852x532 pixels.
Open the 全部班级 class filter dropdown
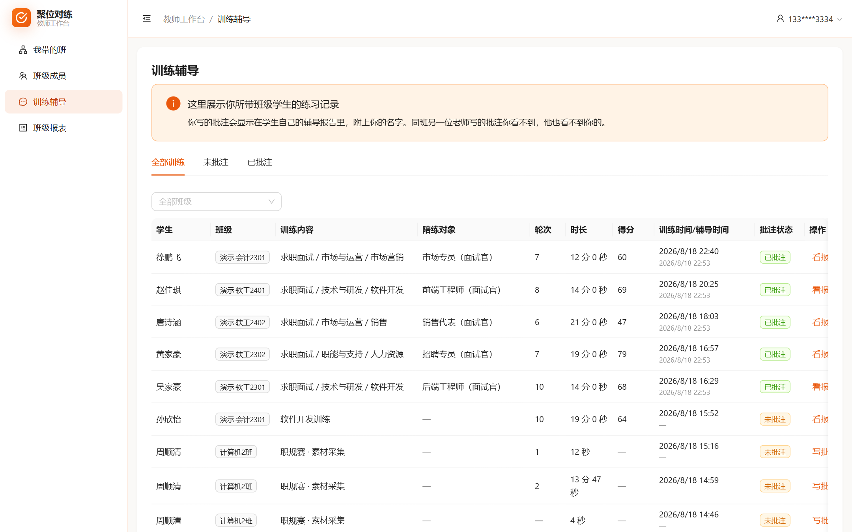216,201
